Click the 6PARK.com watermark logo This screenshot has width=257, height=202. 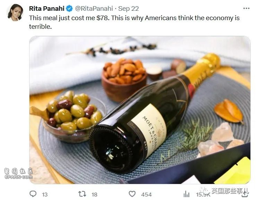[x=18, y=174]
